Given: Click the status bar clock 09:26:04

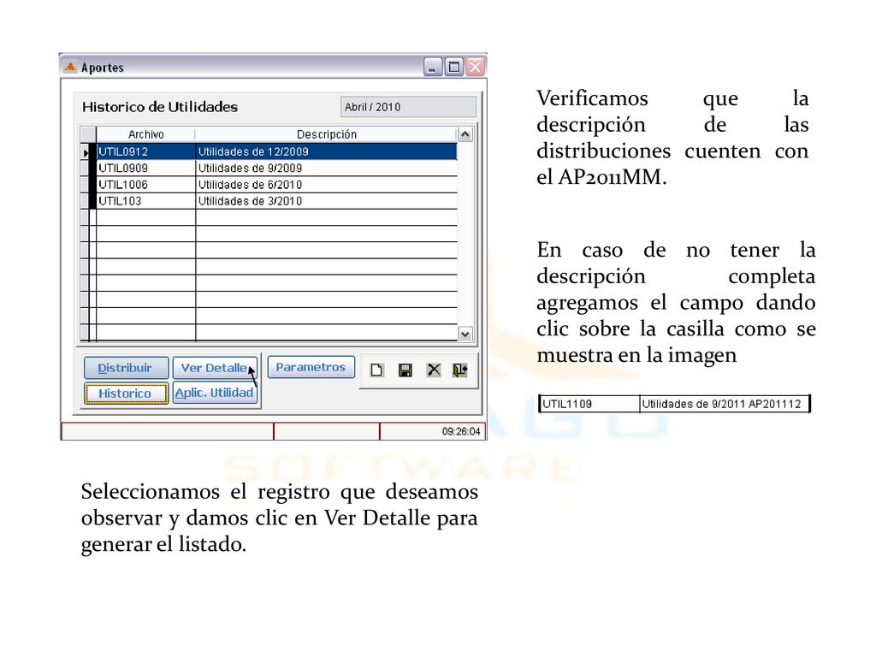Looking at the screenshot, I should coord(461,431).
